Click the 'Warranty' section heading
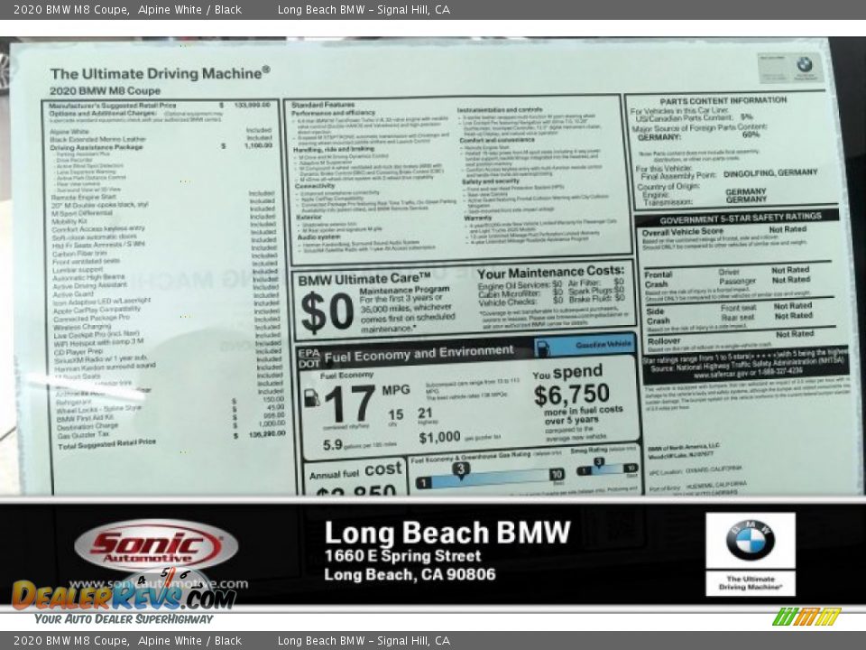 pos(478,218)
